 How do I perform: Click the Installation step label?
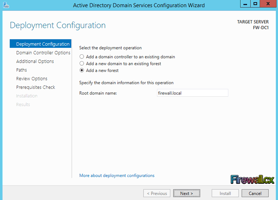(x=27, y=96)
